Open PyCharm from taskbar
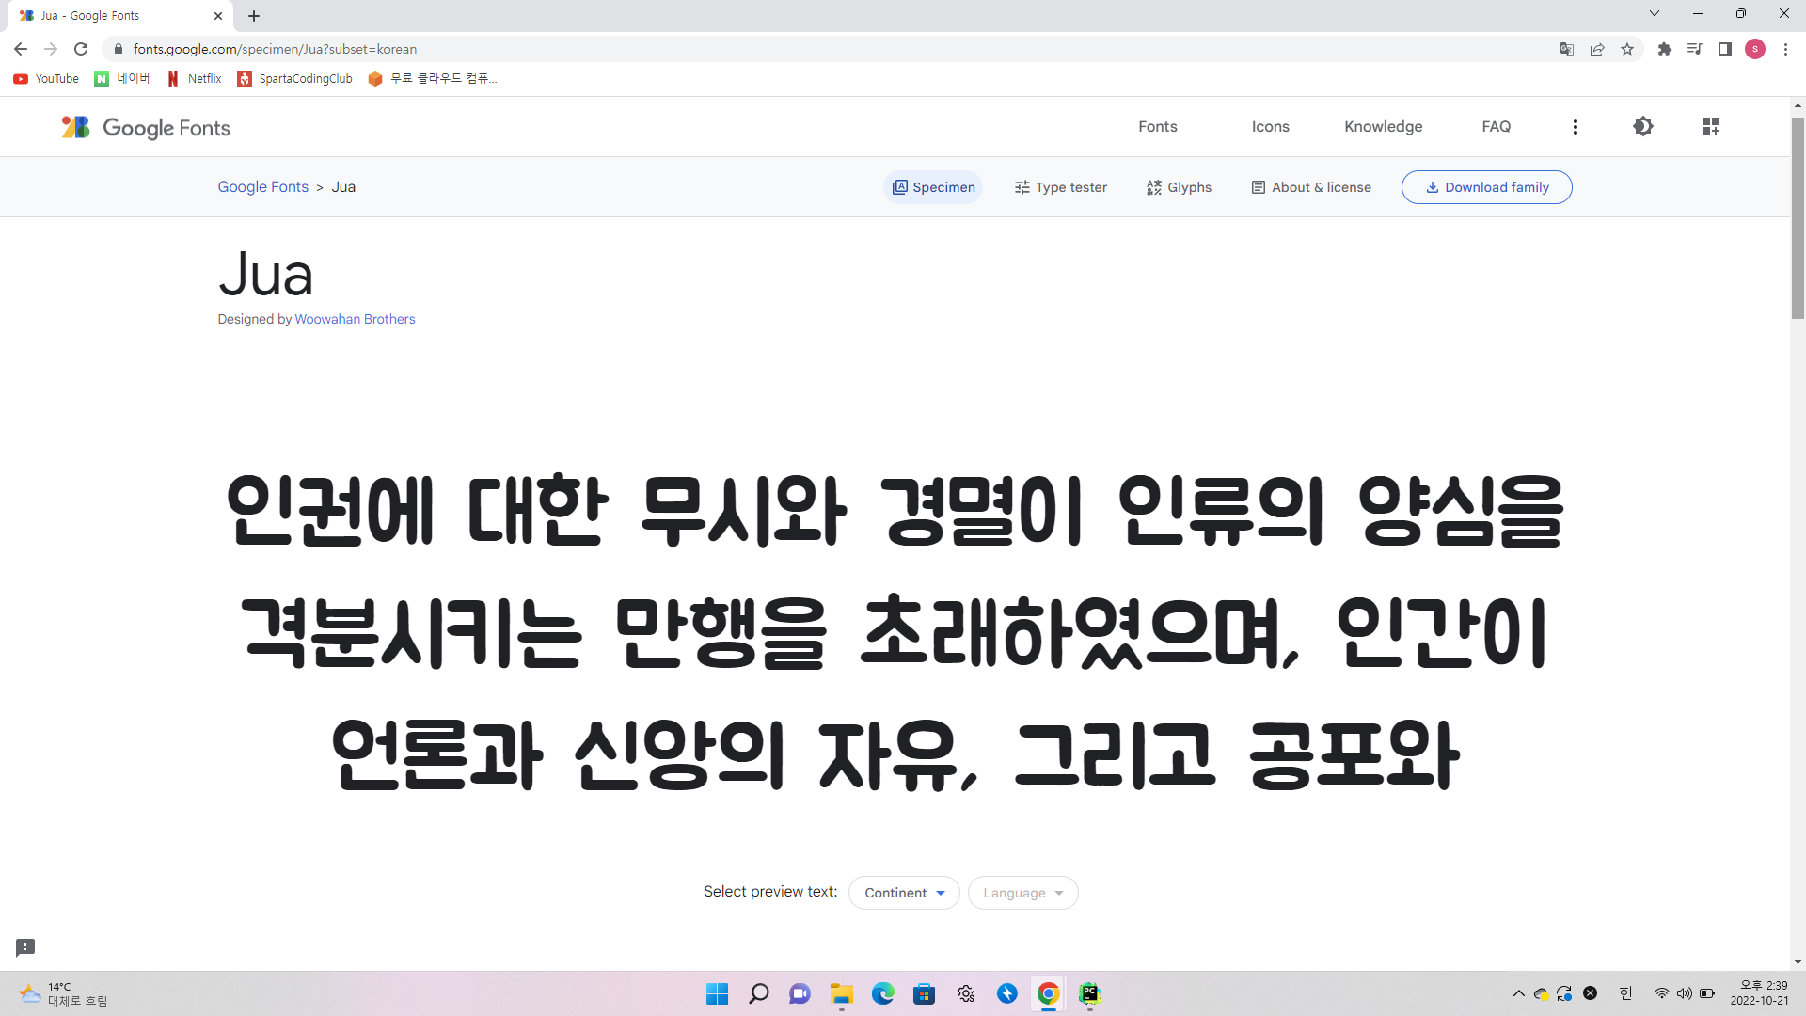1806x1016 pixels. [x=1089, y=993]
